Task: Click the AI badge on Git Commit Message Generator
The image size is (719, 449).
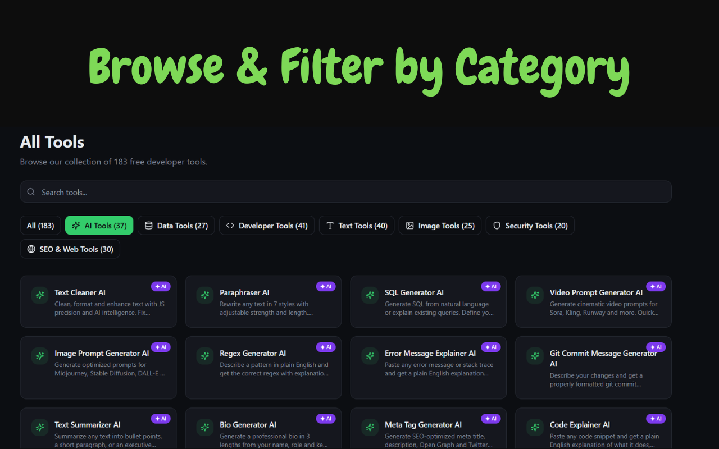Action: point(656,347)
